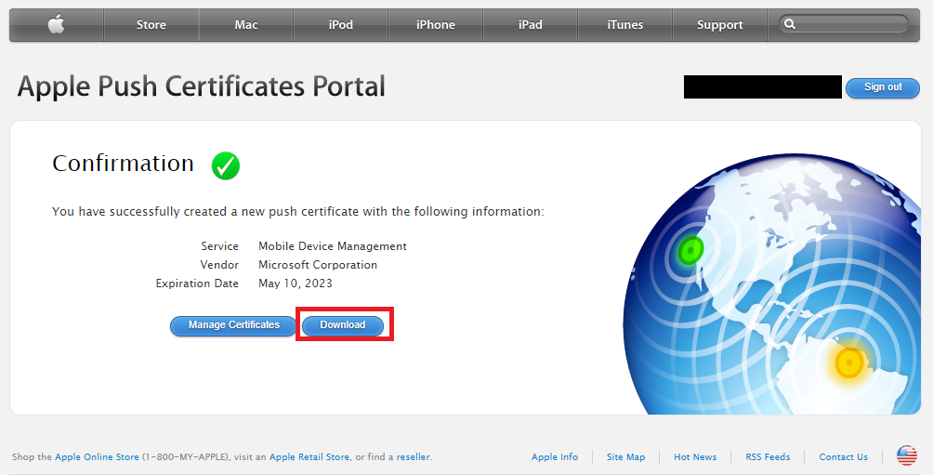Open the Hot News footer link
The height and width of the screenshot is (475, 933).
[695, 457]
